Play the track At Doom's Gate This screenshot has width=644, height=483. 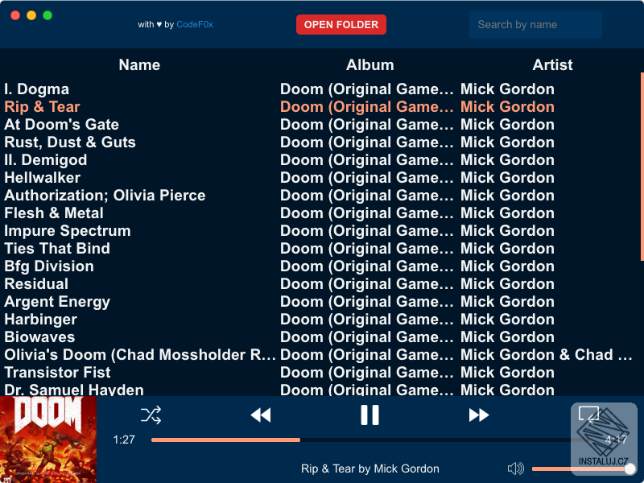coord(318,125)
